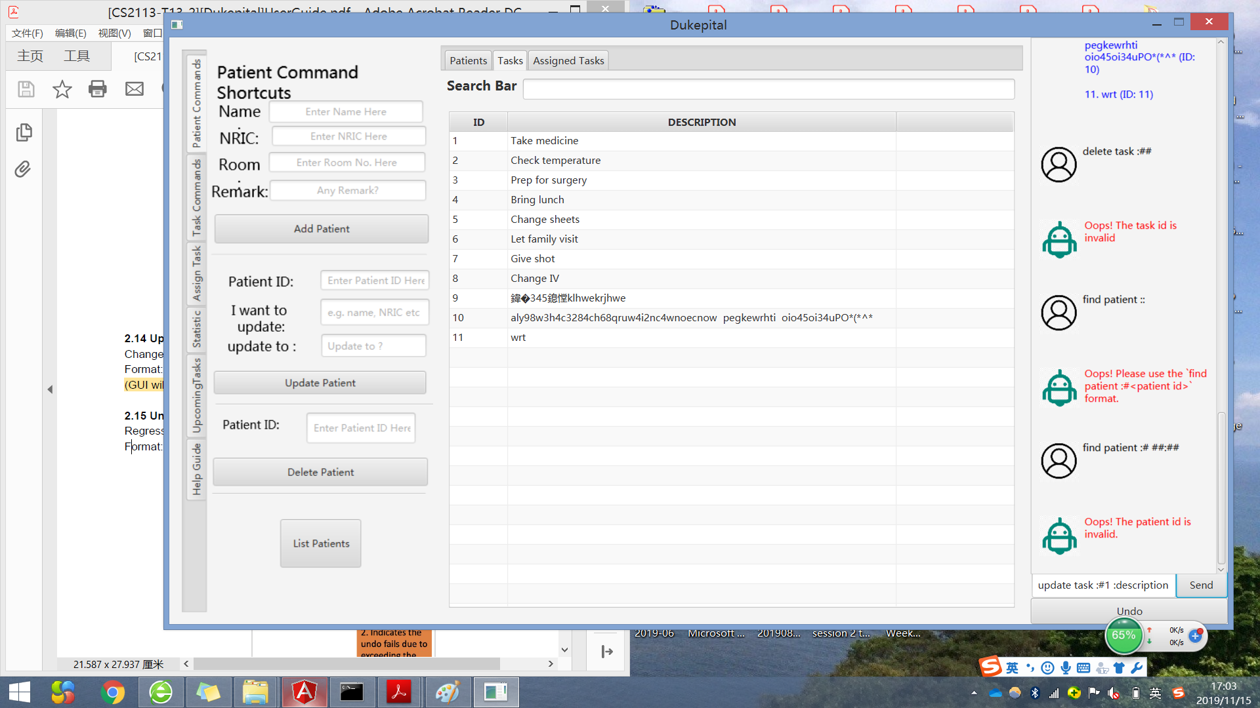Click the Undo button
Screen dimensions: 1260x708
click(1129, 611)
